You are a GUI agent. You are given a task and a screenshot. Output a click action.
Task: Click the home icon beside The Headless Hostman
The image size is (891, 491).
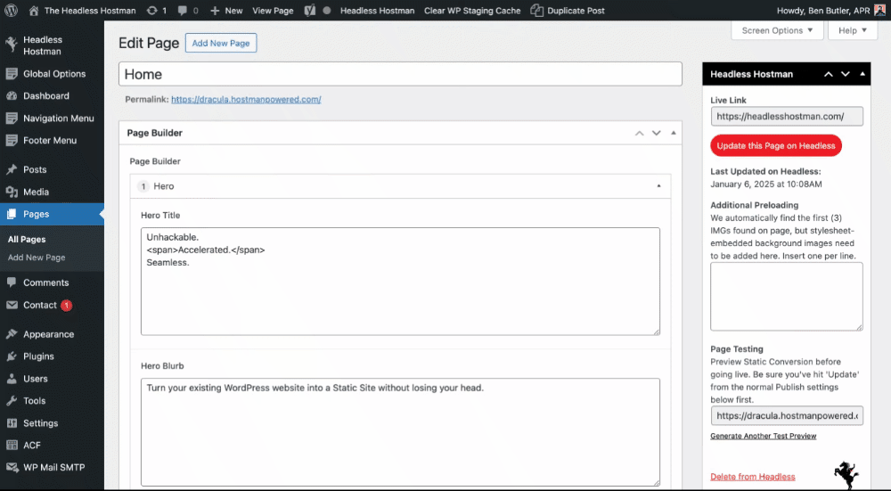coord(34,11)
